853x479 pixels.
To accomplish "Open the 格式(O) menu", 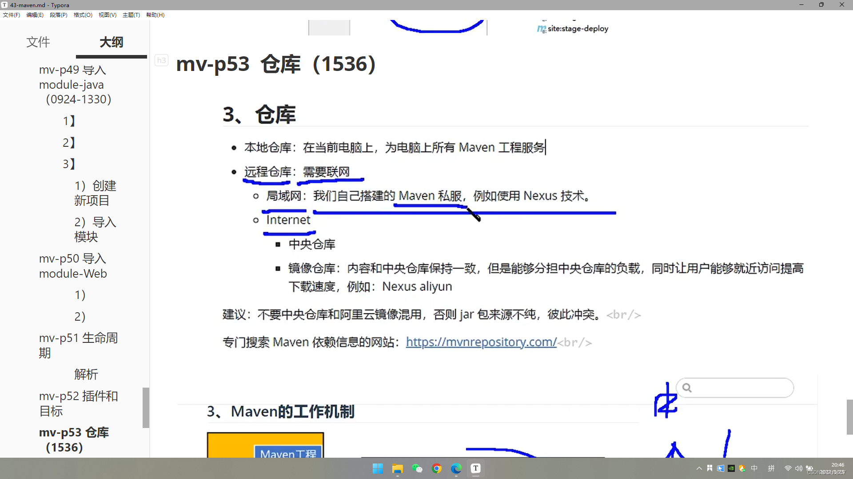I will coord(83,15).
